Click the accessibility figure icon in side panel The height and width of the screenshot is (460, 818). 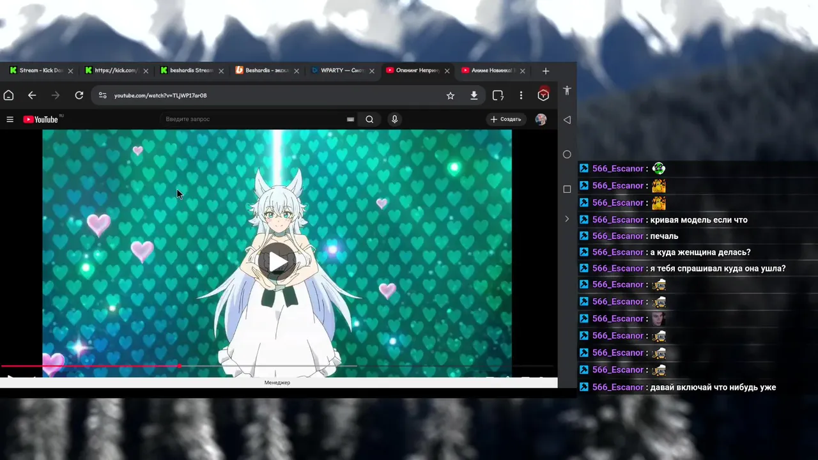[x=567, y=91]
